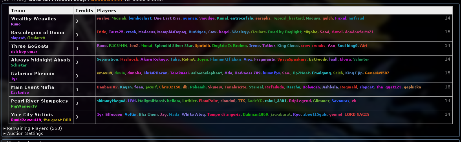Click the credits value for Main Event Mafia
The height and width of the screenshot is (142, 461).
pos(77,90)
